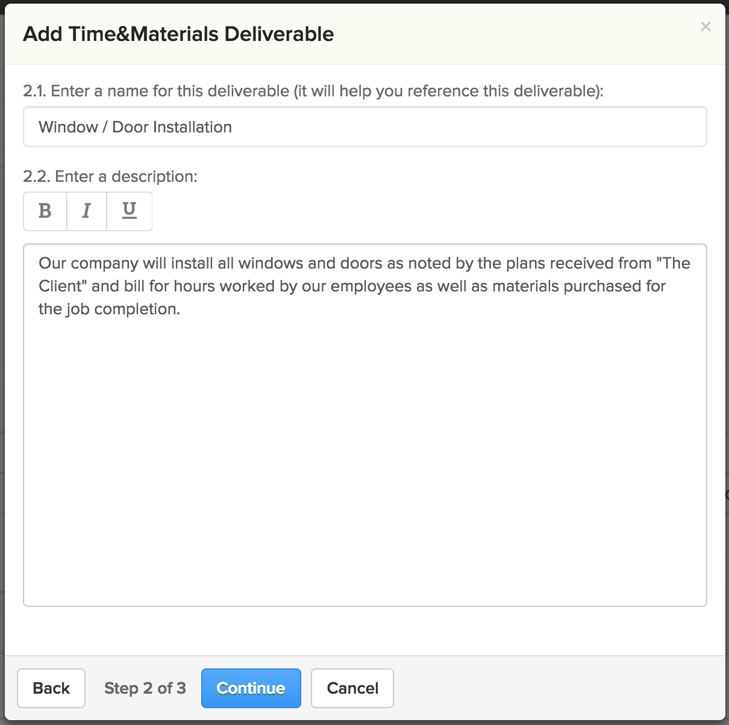The image size is (729, 725).
Task: Click the 'Step 2 of 3' indicator text
Action: tap(145, 688)
